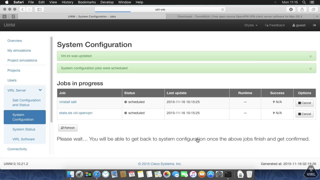Open Notification Center in the menu bar
The height and width of the screenshot is (180, 320).
(312, 2)
